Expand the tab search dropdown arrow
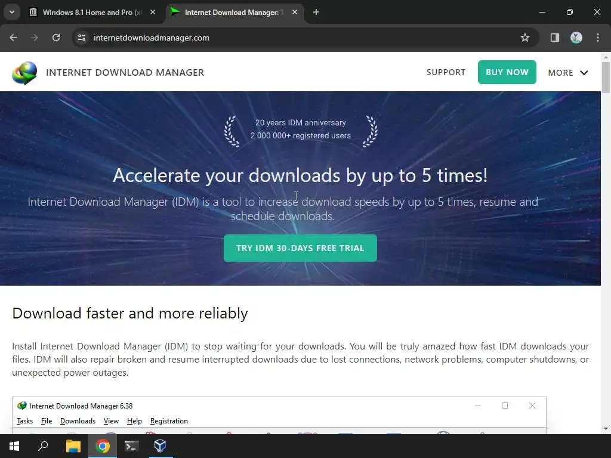611x458 pixels. point(12,13)
